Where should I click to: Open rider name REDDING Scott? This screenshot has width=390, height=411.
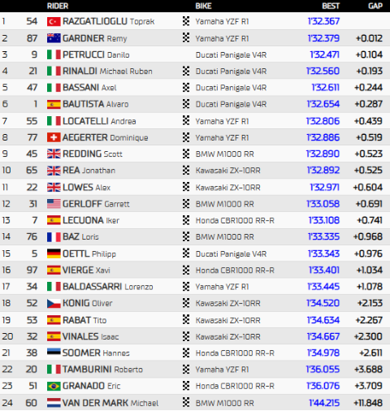[93, 154]
